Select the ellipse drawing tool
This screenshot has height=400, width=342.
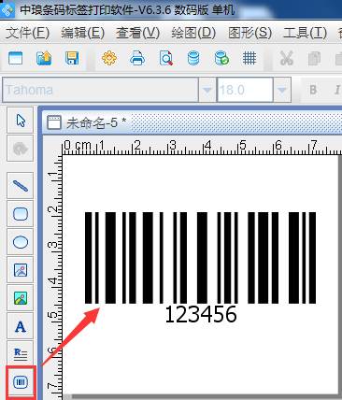coord(21,242)
